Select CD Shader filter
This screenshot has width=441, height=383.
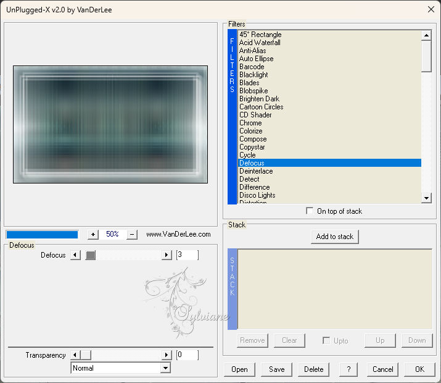coord(329,115)
